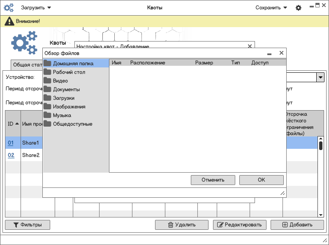This screenshot has height=245, width=329.
Task: Close the Обзор файлов dialog
Action: 281,53
